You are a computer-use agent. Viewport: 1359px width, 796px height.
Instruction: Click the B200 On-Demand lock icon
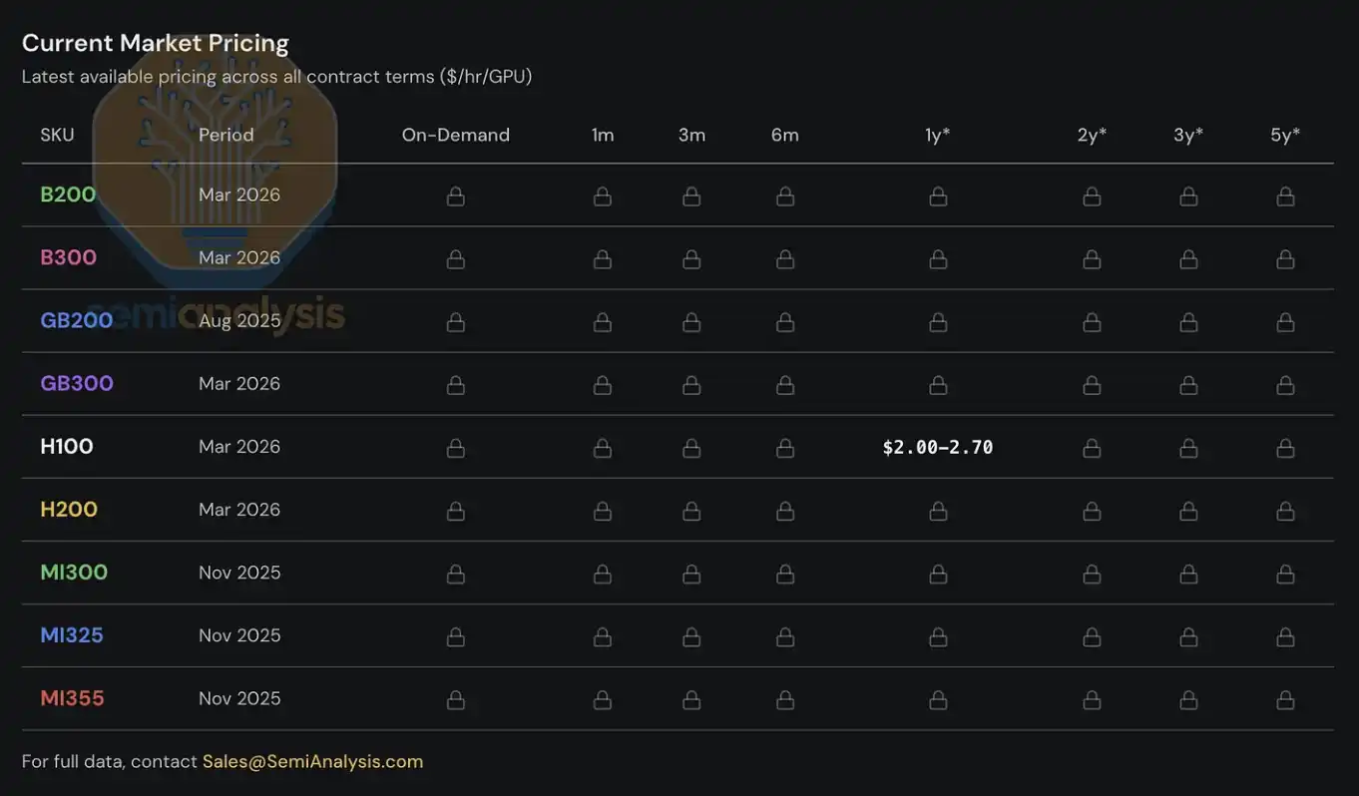click(x=455, y=197)
